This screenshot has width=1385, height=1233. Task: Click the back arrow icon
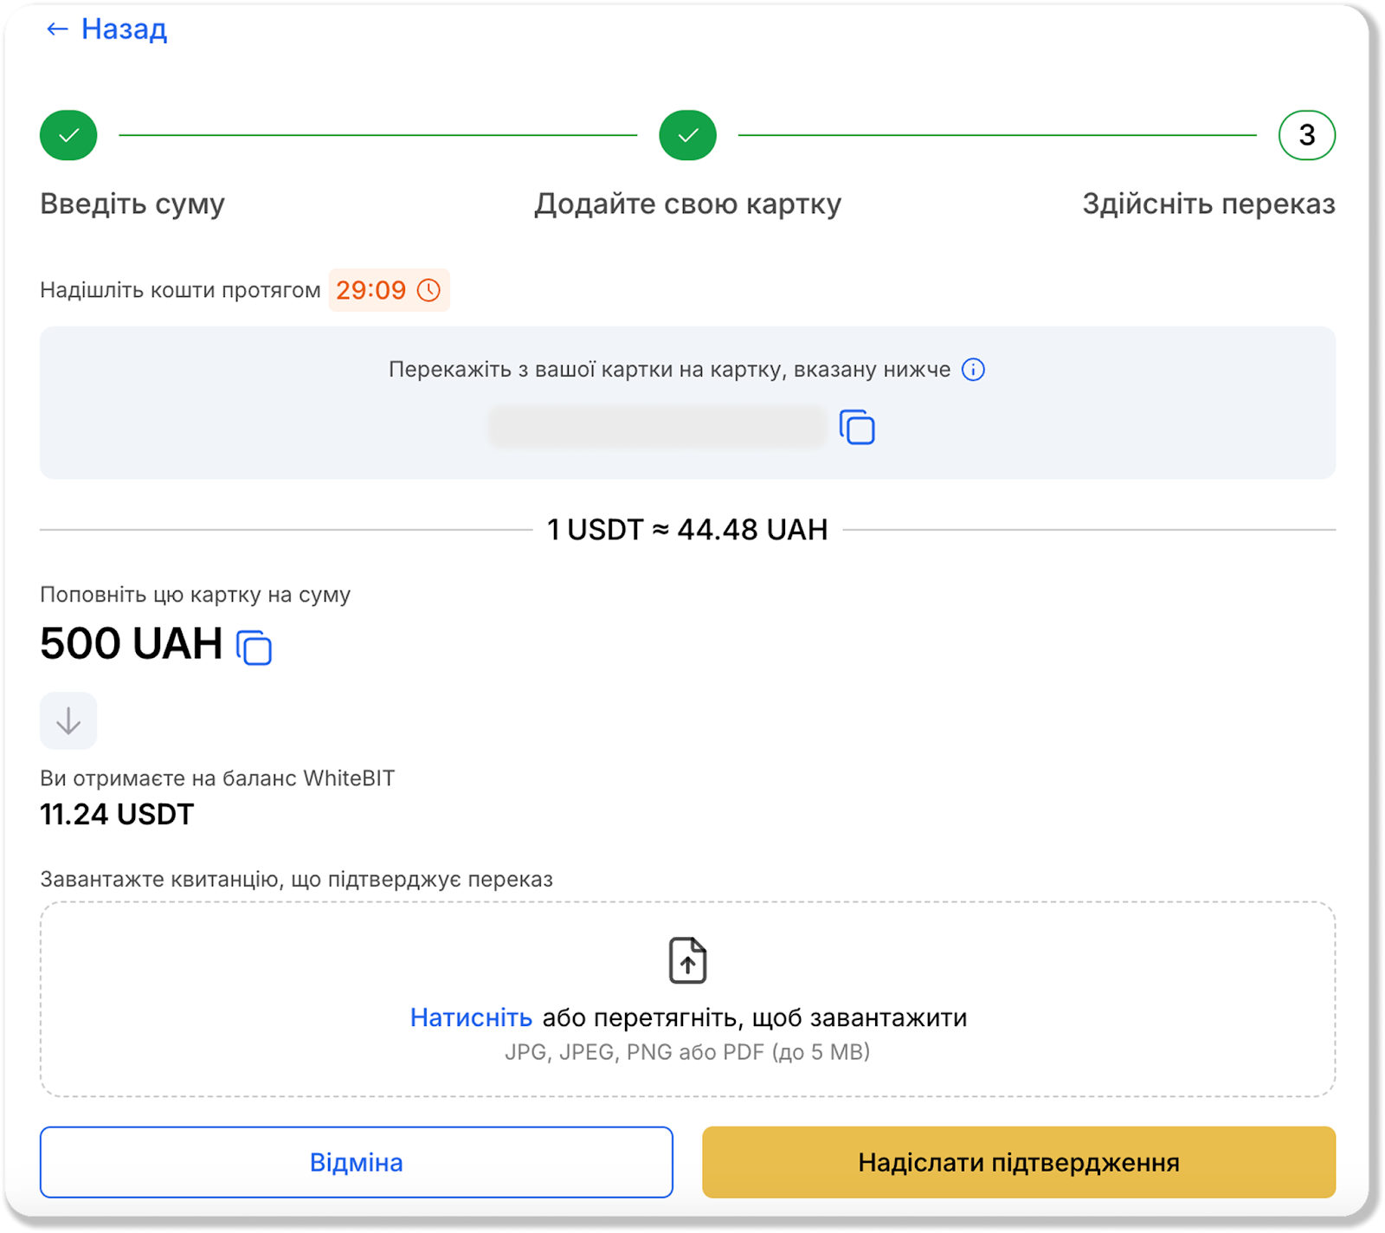(x=56, y=29)
